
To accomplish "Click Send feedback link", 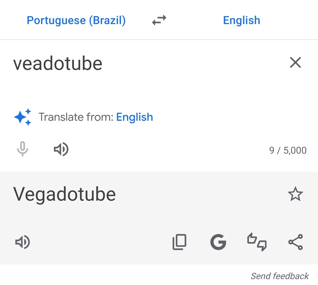I will tap(279, 276).
